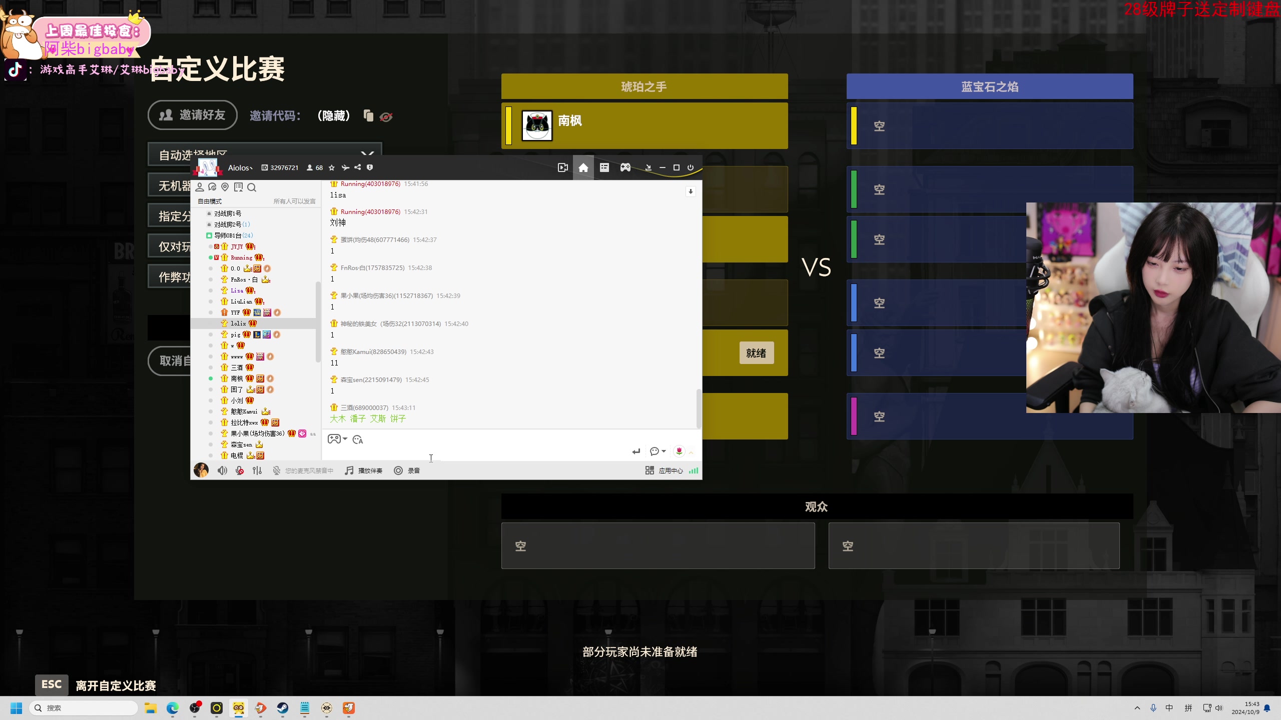Jump to latest chat message arrow
Screen dimensions: 1281x720
[x=691, y=191]
